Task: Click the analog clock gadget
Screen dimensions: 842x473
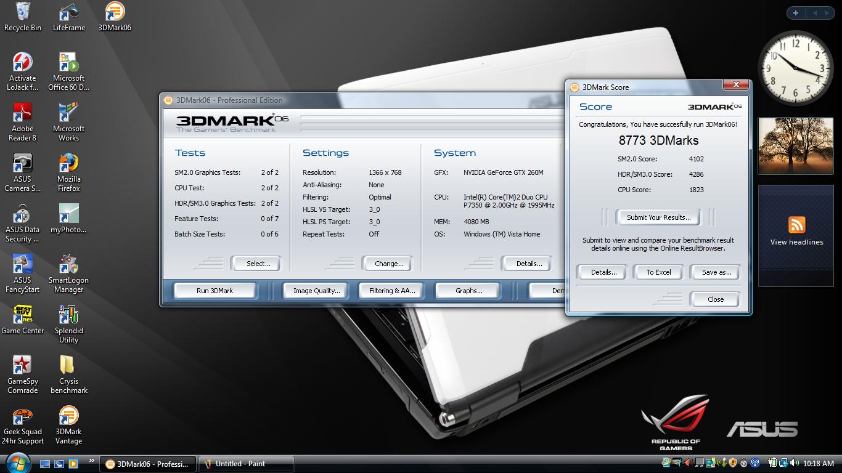Action: (x=795, y=68)
